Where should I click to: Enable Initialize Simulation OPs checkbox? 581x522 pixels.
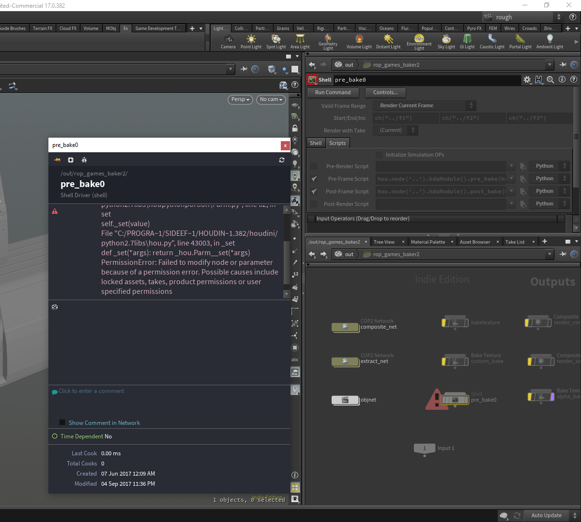(379, 155)
